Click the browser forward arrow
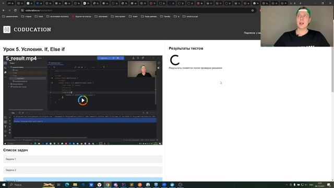Screen dimensions: 334x188 9,10
